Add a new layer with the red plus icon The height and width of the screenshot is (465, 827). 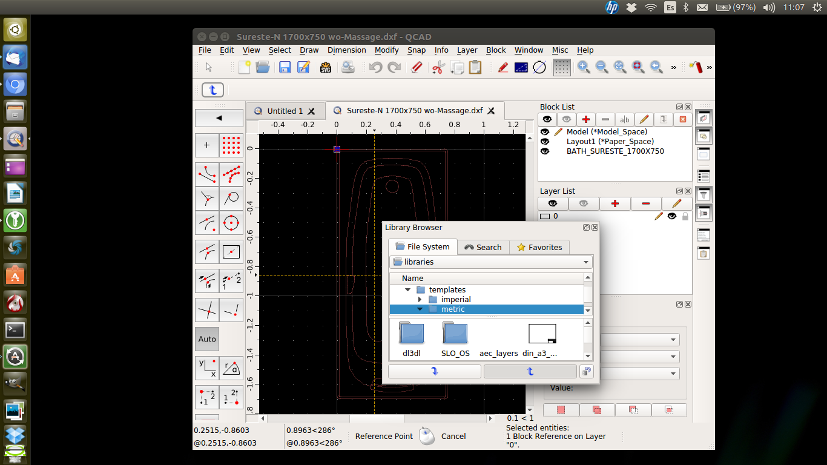click(x=615, y=203)
